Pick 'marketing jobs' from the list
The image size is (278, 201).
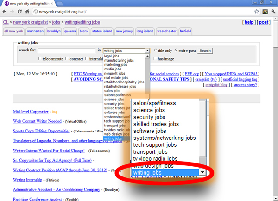point(115,65)
